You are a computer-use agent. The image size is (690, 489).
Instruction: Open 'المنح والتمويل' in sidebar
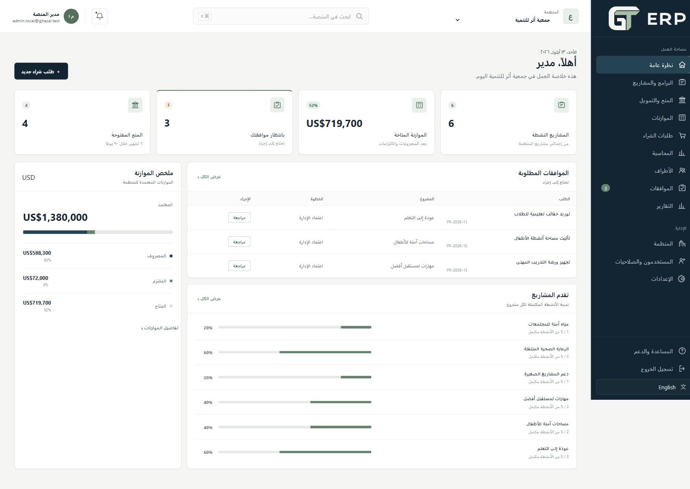tap(643, 100)
